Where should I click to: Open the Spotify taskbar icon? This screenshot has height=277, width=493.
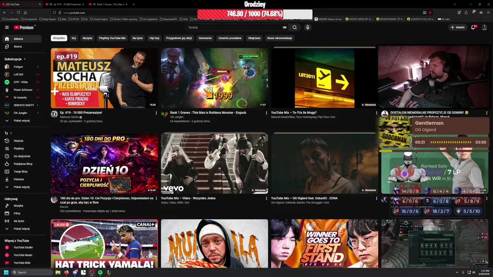pyautogui.click(x=100, y=272)
